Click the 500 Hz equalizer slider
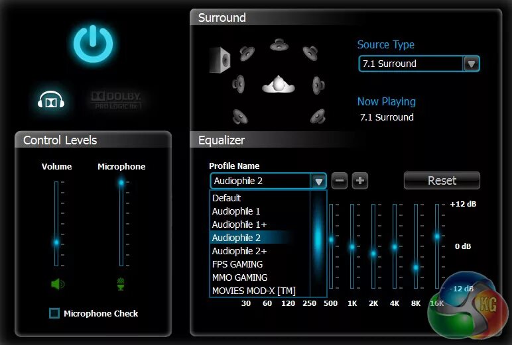Image resolution: width=512 pixels, height=345 pixels. [331, 240]
